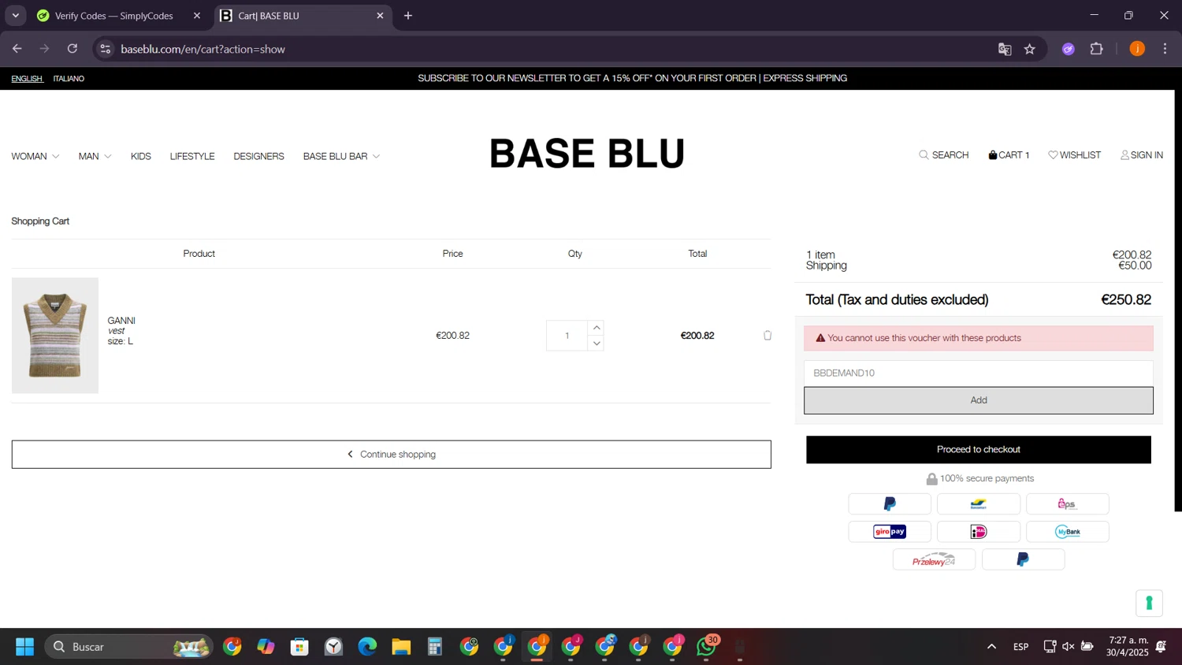Switch language to ITALIANO
Viewport: 1182px width, 665px height.
click(69, 79)
